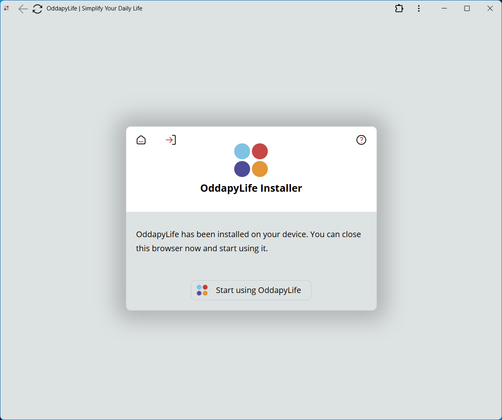Click the blue circle of the logo
This screenshot has width=502, height=420.
(x=242, y=151)
